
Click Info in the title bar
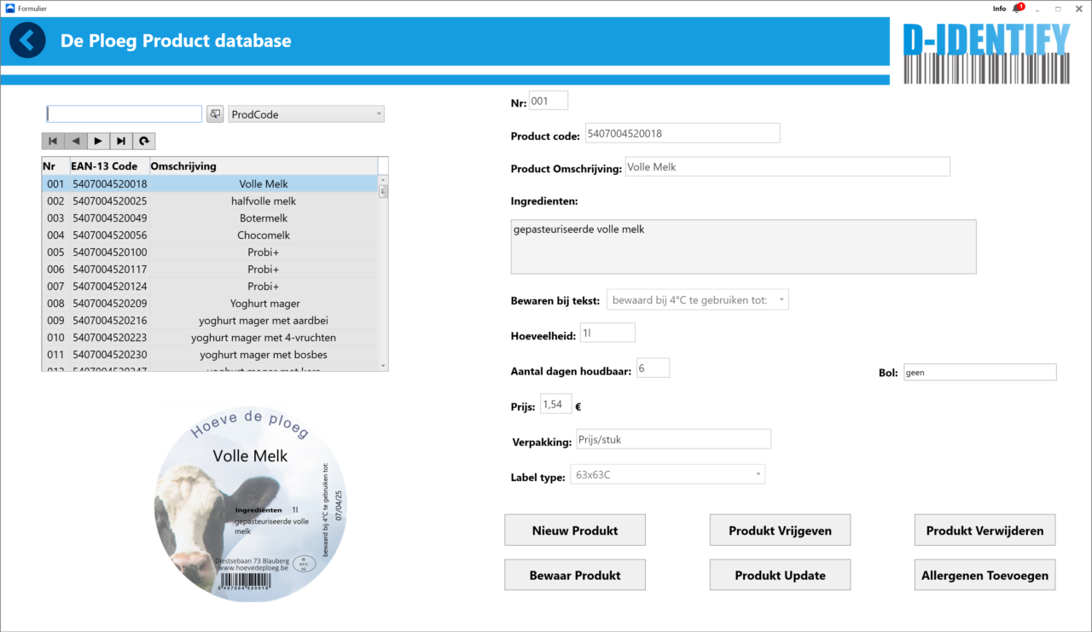(999, 9)
